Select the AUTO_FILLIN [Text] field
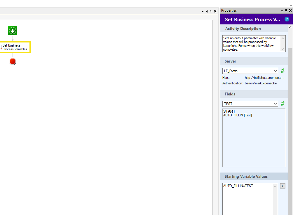The image size is (293, 215). pyautogui.click(x=238, y=115)
